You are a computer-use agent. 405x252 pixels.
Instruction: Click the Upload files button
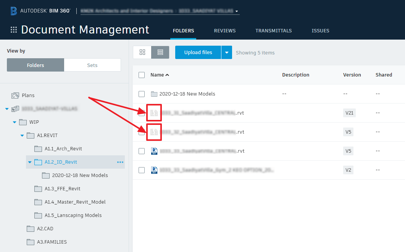pyautogui.click(x=198, y=53)
